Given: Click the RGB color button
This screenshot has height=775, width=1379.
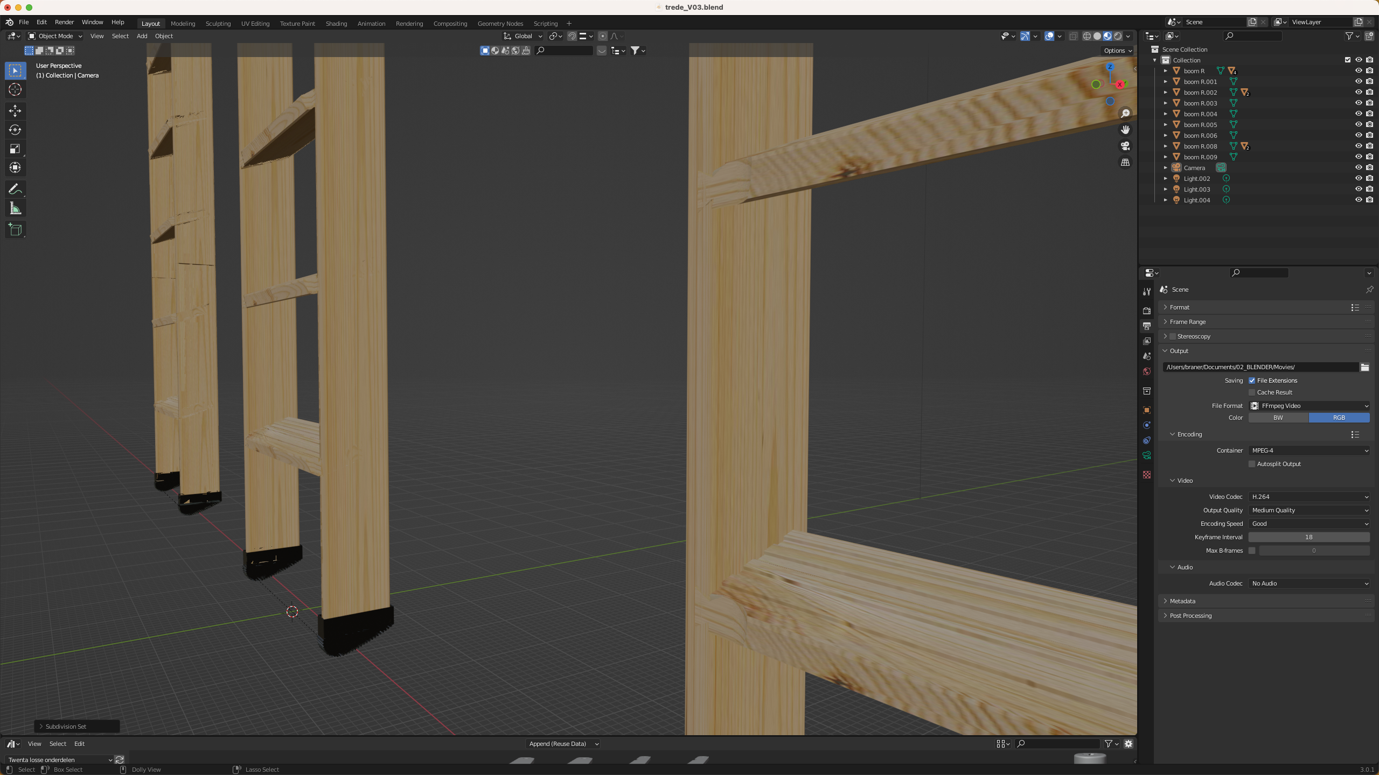Looking at the screenshot, I should pyautogui.click(x=1339, y=418).
